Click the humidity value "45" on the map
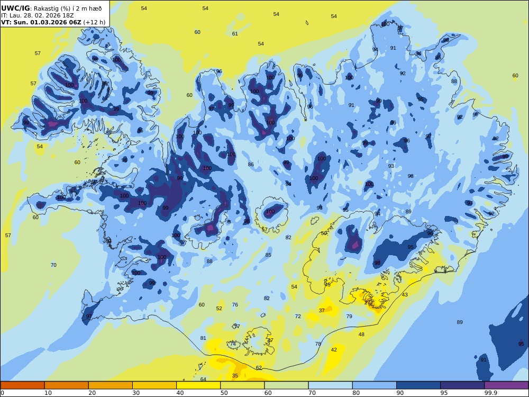Screen dimensions: 529x397 pyautogui.click(x=327, y=285)
